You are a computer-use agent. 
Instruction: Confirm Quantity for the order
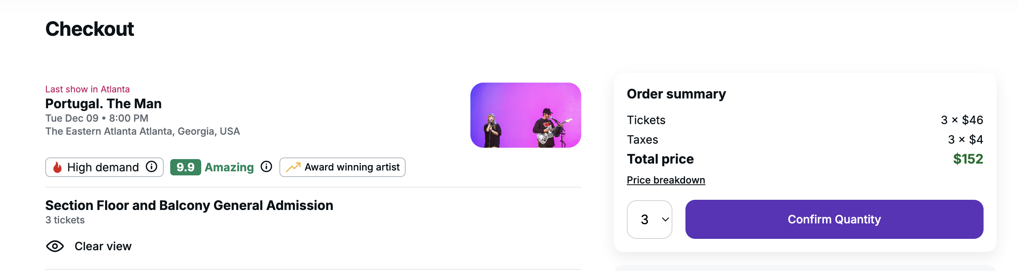pyautogui.click(x=834, y=219)
